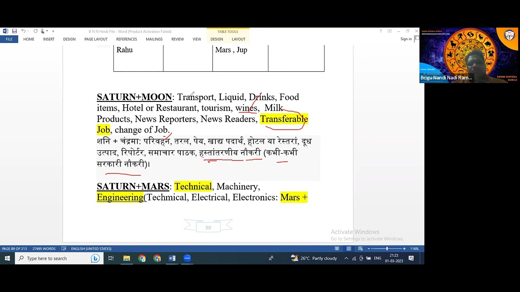The height and width of the screenshot is (292, 520).
Task: Click ENGLISH (UNITED STATES) language indicator
Action: pos(91,249)
